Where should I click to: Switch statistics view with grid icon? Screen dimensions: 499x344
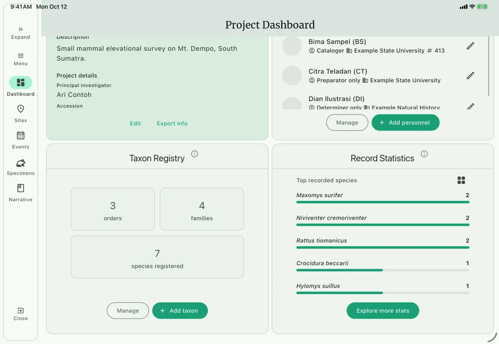coord(461,180)
